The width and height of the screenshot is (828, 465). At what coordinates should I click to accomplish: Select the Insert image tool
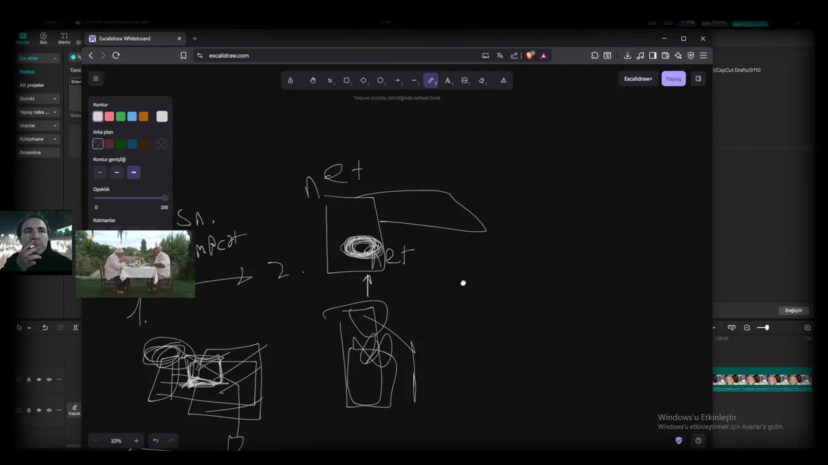point(464,81)
